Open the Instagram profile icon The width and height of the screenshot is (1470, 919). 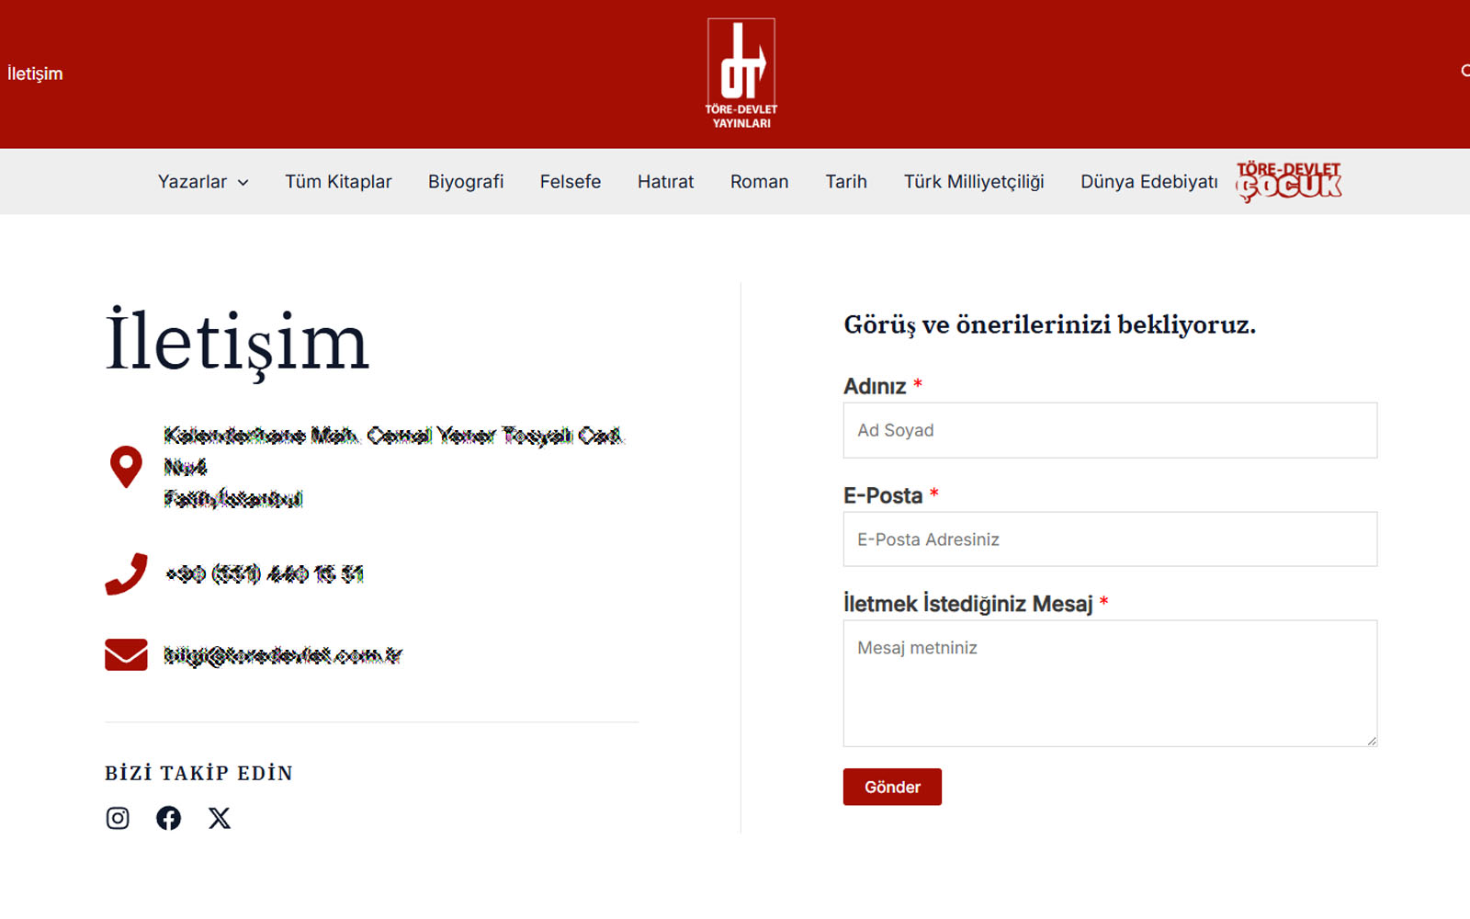pos(118,818)
